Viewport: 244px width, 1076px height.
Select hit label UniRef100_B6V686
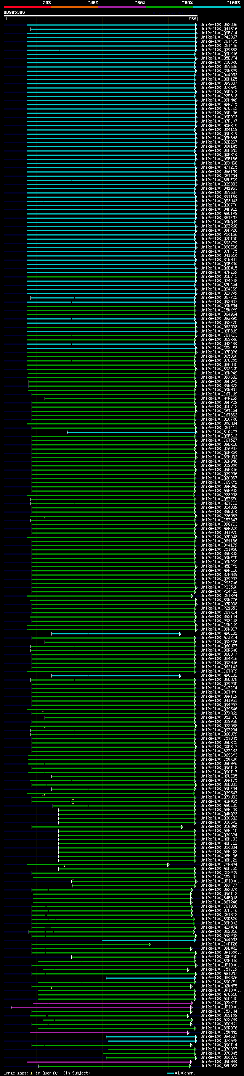pos(218,66)
